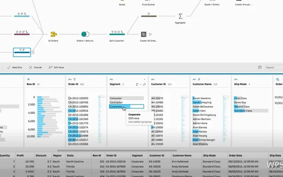Screen dimensions: 283x177
Task: Select the Corporate segment value
Action: pyautogui.click(x=126, y=107)
